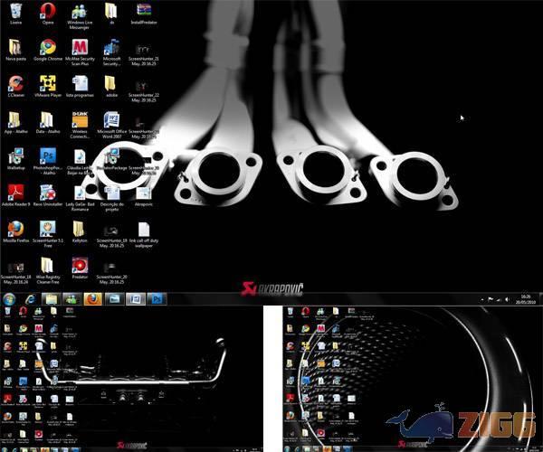Select the Windows Live Messenger desktop icon
This screenshot has height=452, width=543.
click(x=80, y=12)
